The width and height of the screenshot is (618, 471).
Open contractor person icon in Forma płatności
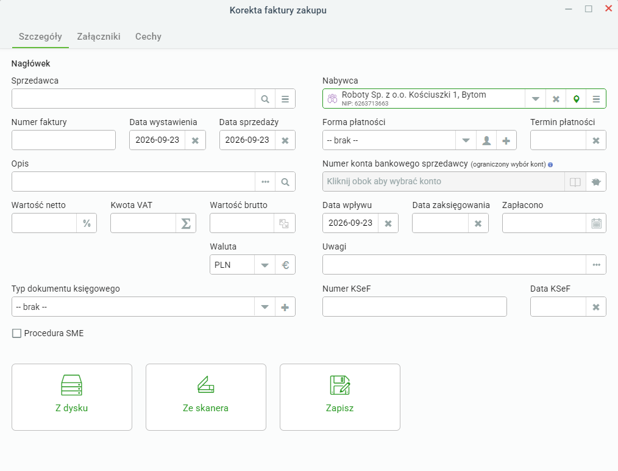(486, 140)
